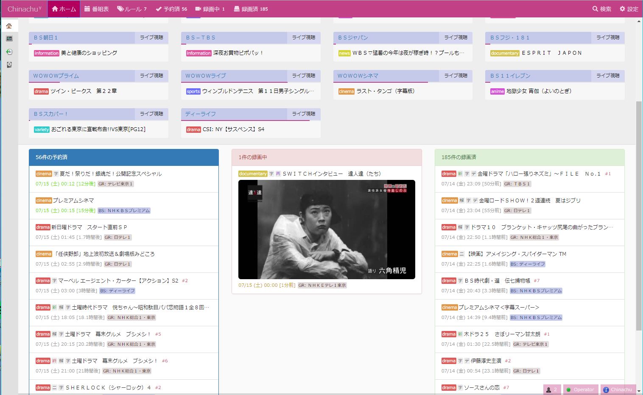Click the GR: NHK Eテレ1東京 channel tag
This screenshot has height=395, width=643.
pyautogui.click(x=322, y=286)
